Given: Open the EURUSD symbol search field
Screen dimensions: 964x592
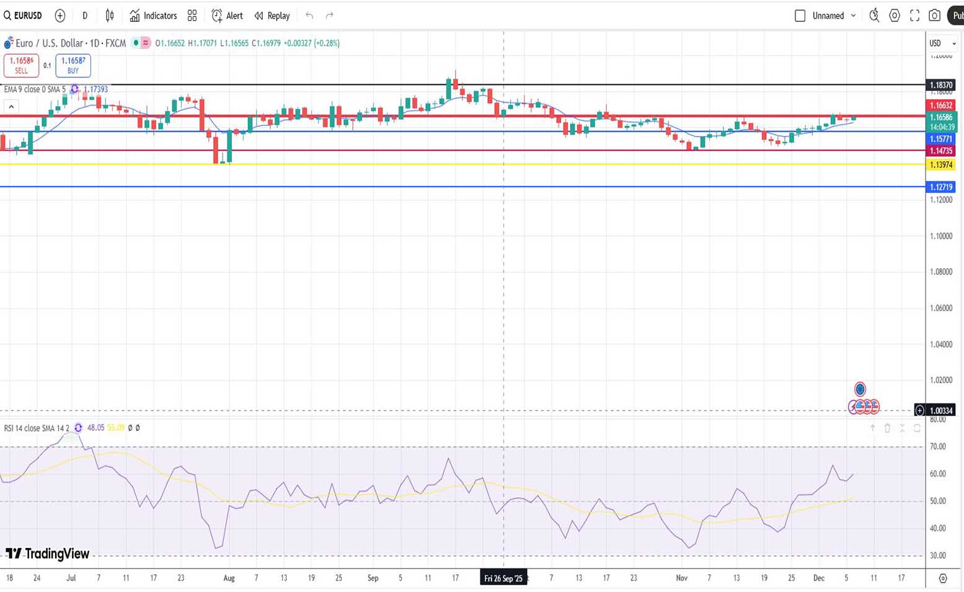Looking at the screenshot, I should coord(23,15).
